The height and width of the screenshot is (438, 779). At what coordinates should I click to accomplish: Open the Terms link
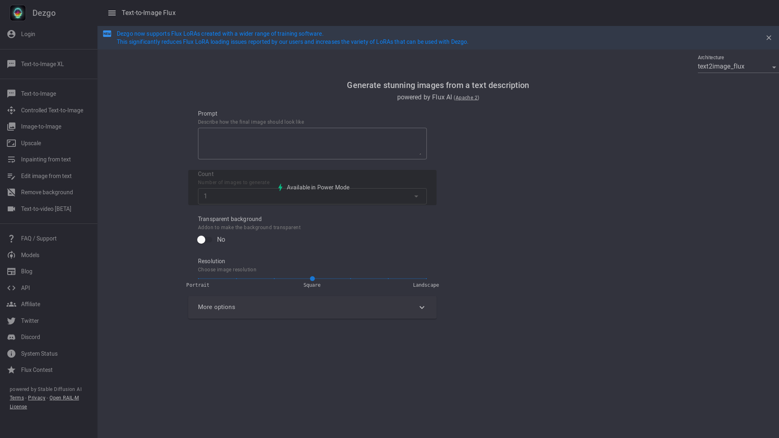[17, 398]
